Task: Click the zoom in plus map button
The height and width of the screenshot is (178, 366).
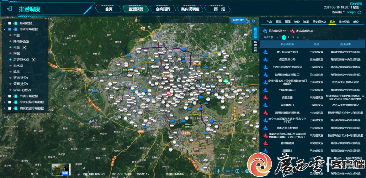Action: point(218,171)
